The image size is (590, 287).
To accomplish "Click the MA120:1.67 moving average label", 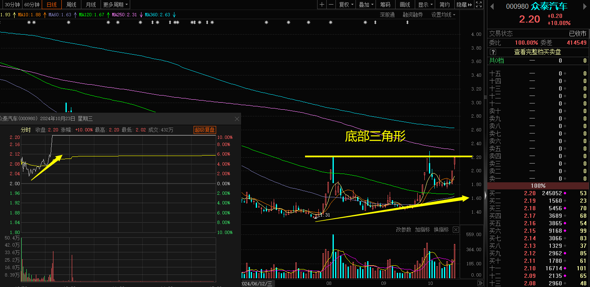I will [91, 15].
